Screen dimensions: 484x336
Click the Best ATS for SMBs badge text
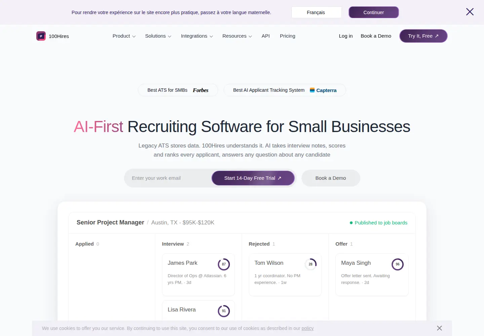(167, 90)
